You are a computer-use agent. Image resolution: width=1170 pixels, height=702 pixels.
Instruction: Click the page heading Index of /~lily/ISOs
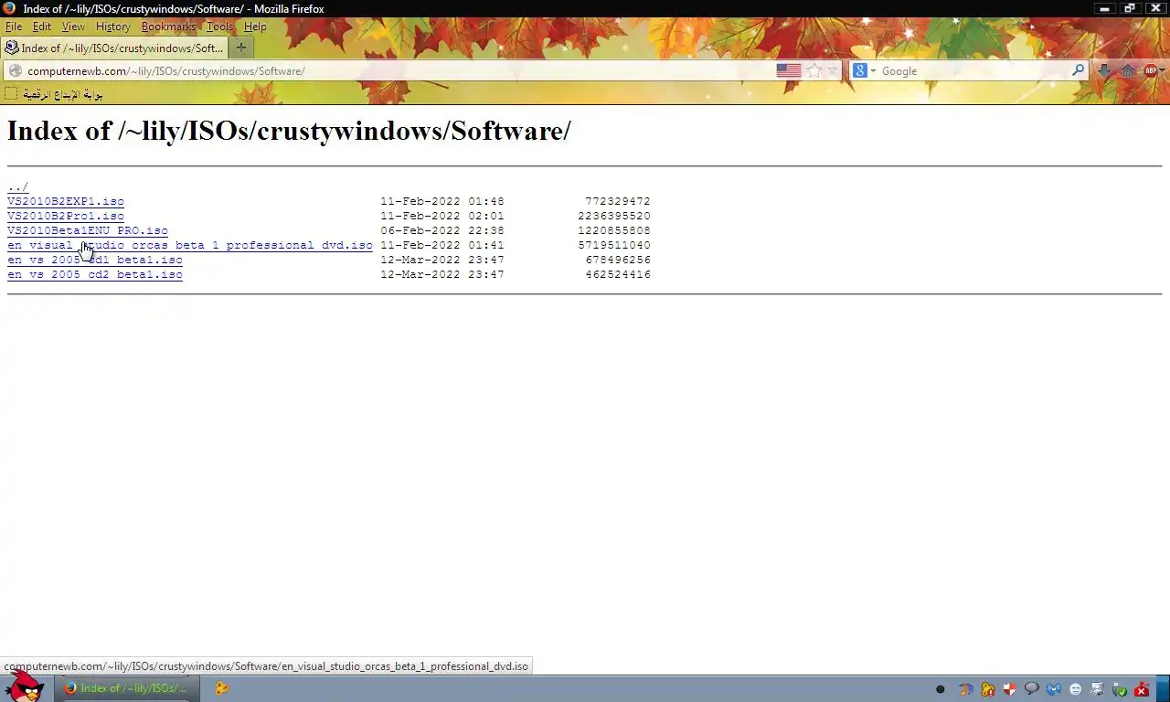coord(289,131)
